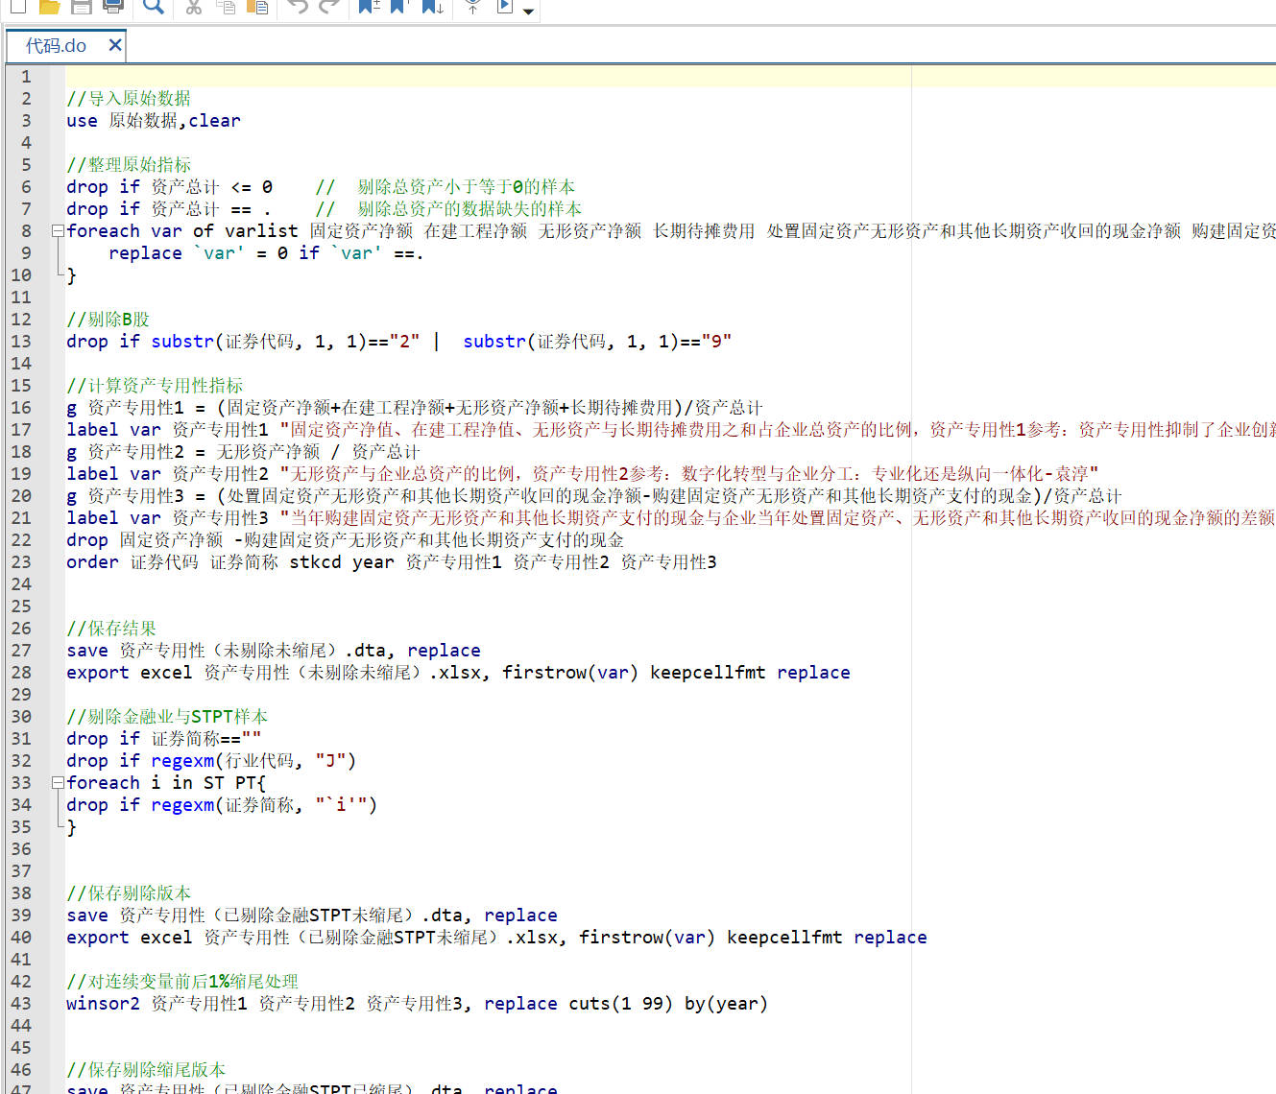Viewport: 1276px width, 1094px height.
Task: Jump to the previous bookmark
Action: [x=400, y=7]
